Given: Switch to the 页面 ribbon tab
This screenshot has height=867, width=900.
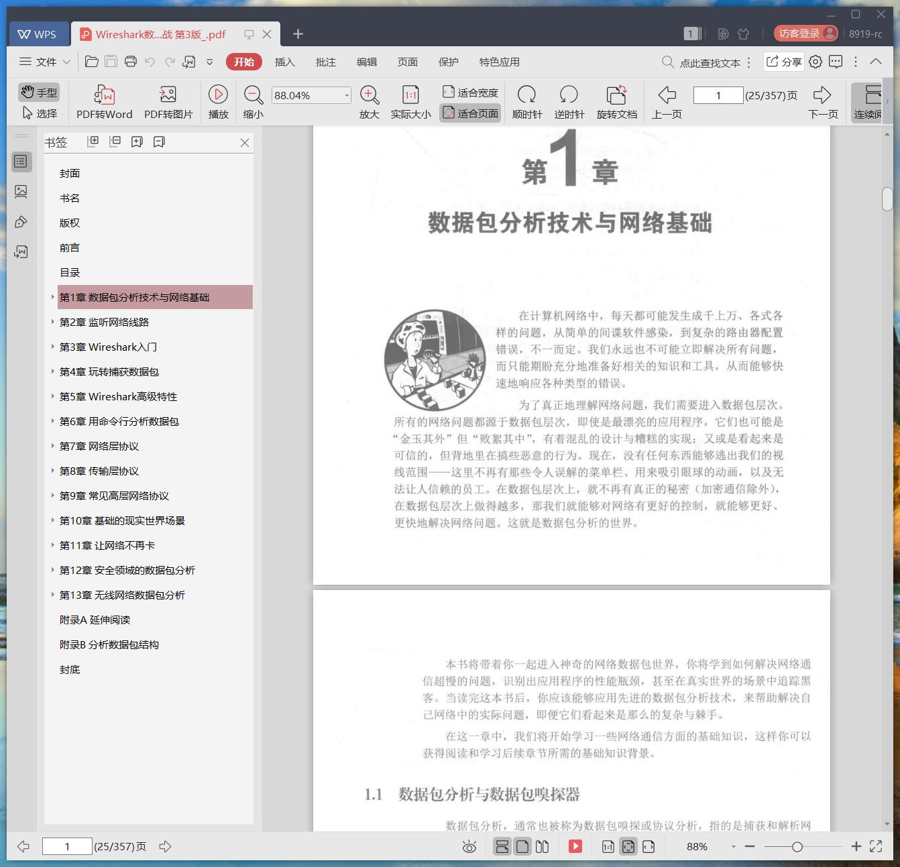Looking at the screenshot, I should (407, 62).
